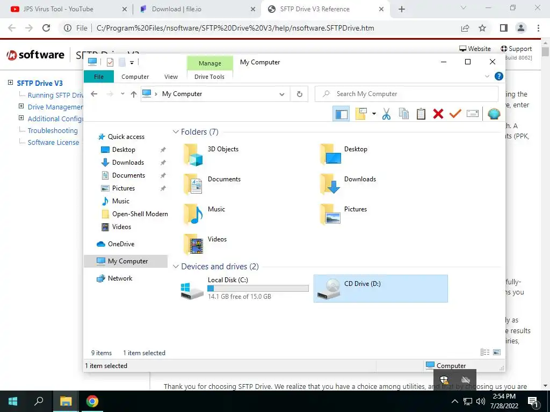Open the Computer ribbon tab
550x412 pixels.
coord(135,77)
